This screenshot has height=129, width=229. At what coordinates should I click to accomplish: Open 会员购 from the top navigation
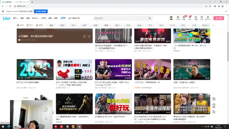coord(44,18)
